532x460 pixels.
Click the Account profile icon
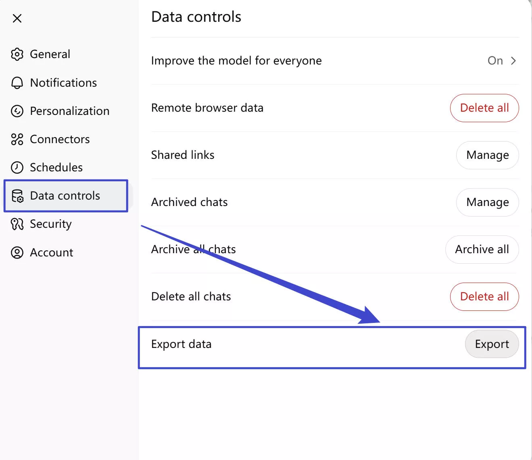point(17,252)
